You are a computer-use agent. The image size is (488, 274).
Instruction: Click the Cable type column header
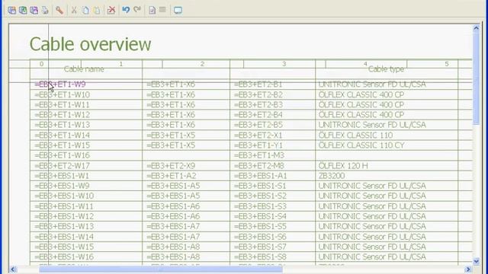pyautogui.click(x=386, y=69)
